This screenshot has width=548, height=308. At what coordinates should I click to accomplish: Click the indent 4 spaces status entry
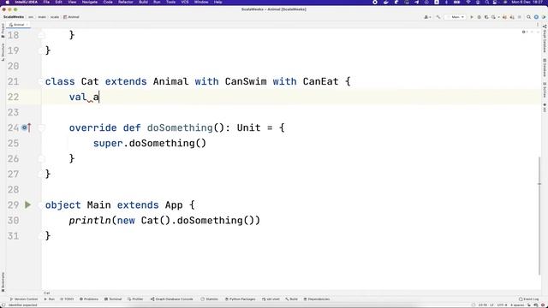[517, 305]
